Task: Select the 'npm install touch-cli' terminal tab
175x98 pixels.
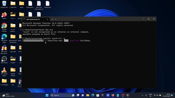Action: pos(36,19)
